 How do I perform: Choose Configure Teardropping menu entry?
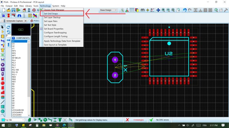click(x=62, y=32)
